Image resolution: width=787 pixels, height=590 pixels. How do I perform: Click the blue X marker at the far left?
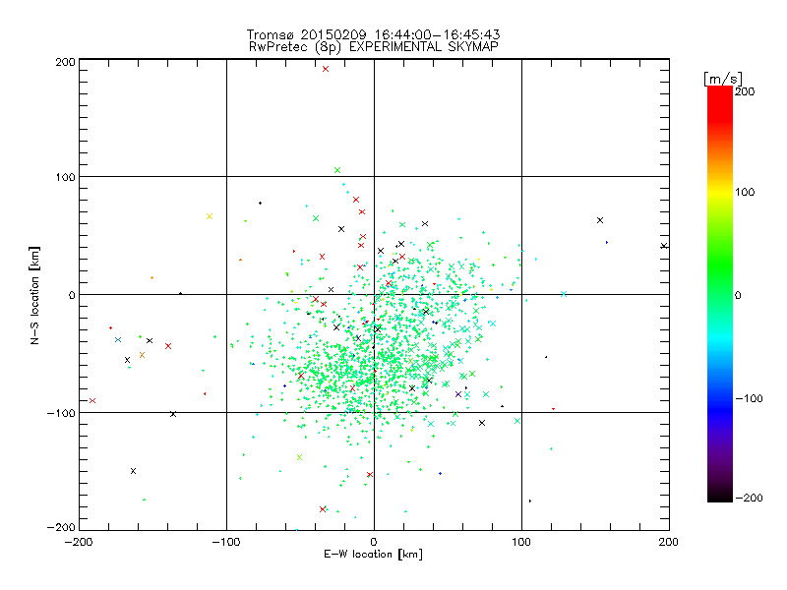pos(118,339)
